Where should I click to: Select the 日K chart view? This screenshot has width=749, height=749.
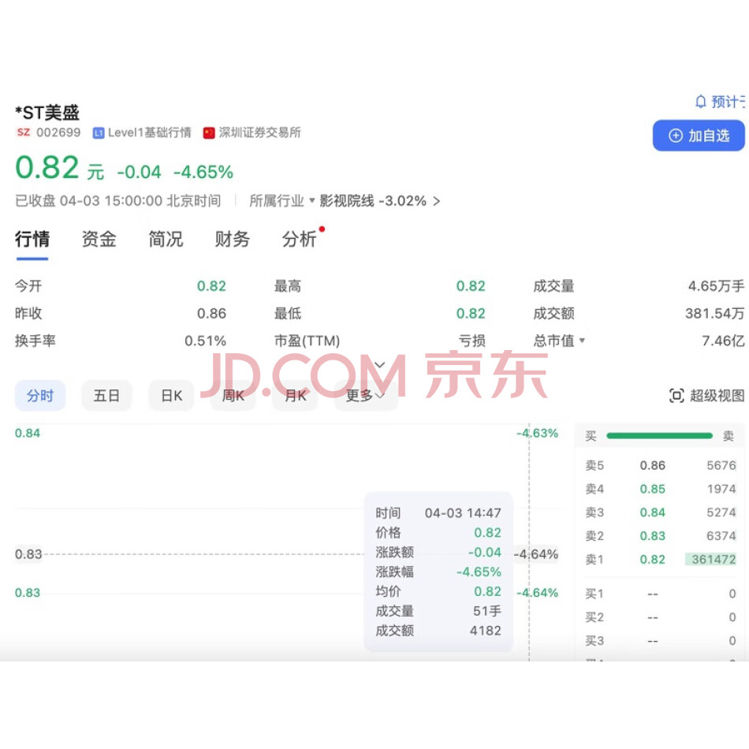point(172,396)
